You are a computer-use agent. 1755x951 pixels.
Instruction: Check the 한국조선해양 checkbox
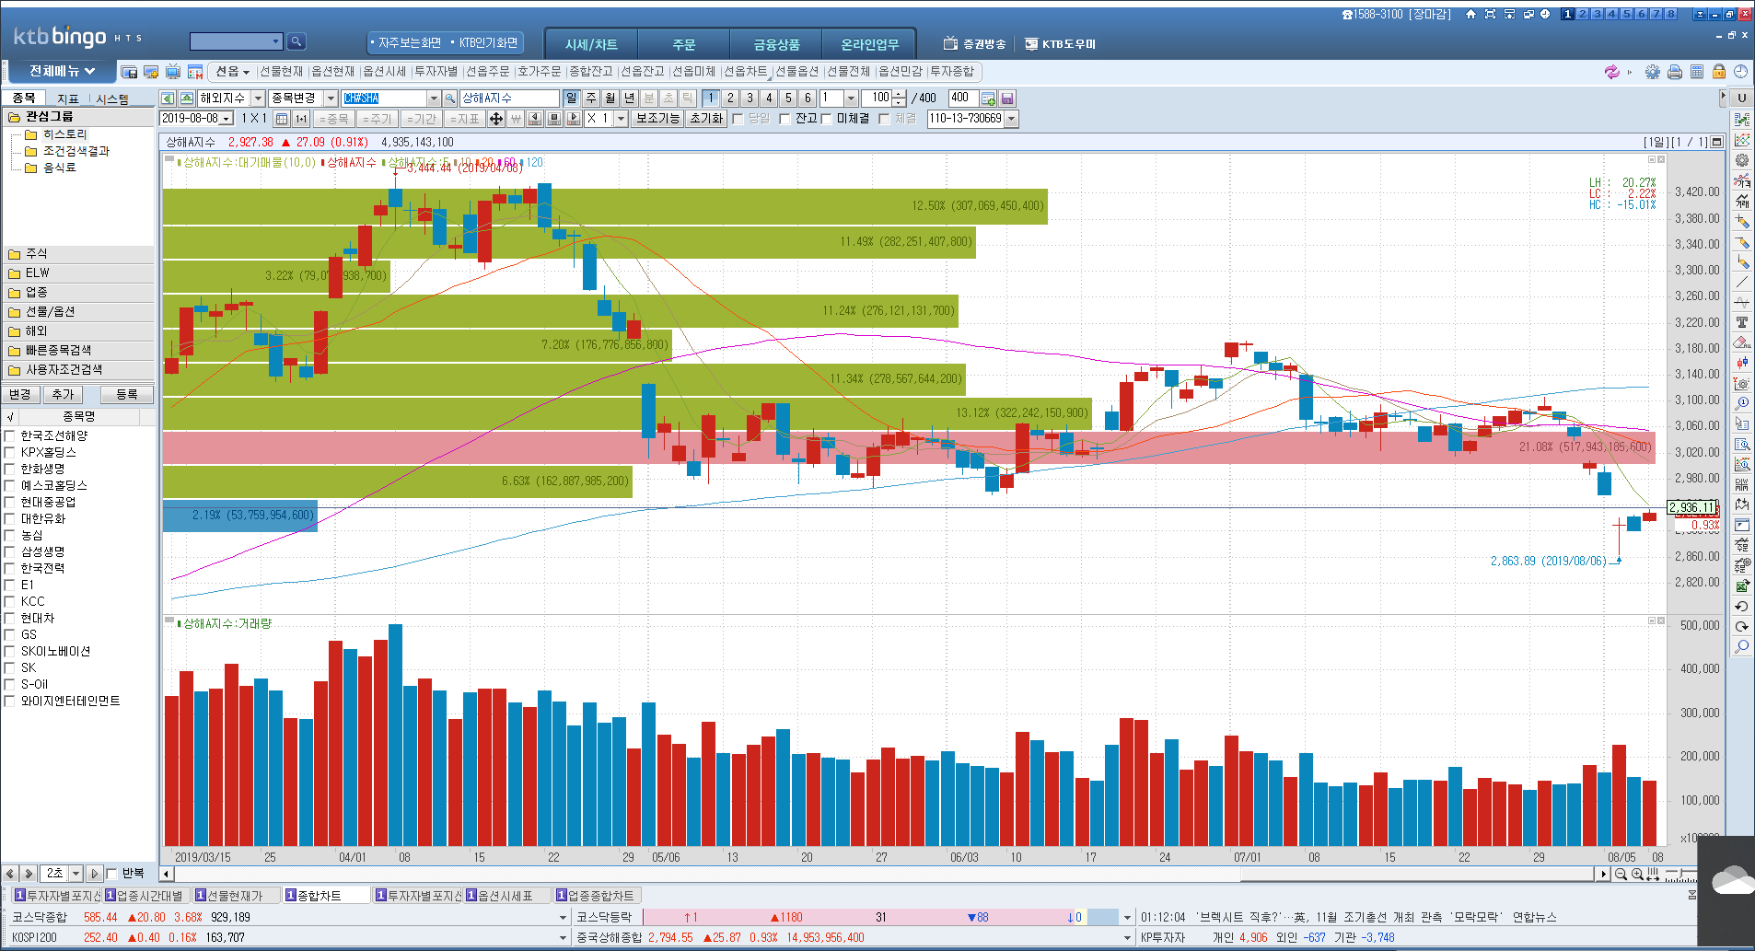[10, 435]
